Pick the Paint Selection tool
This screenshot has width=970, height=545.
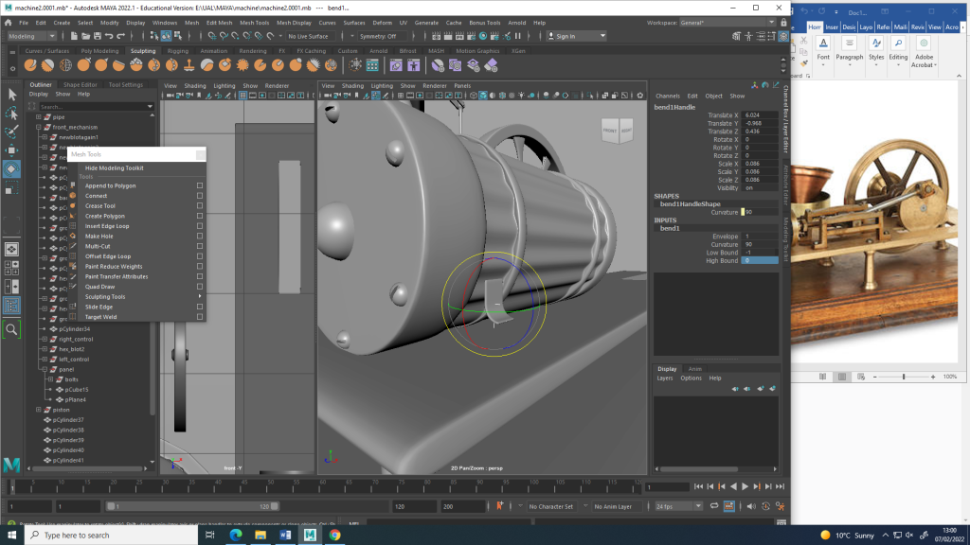pos(12,132)
